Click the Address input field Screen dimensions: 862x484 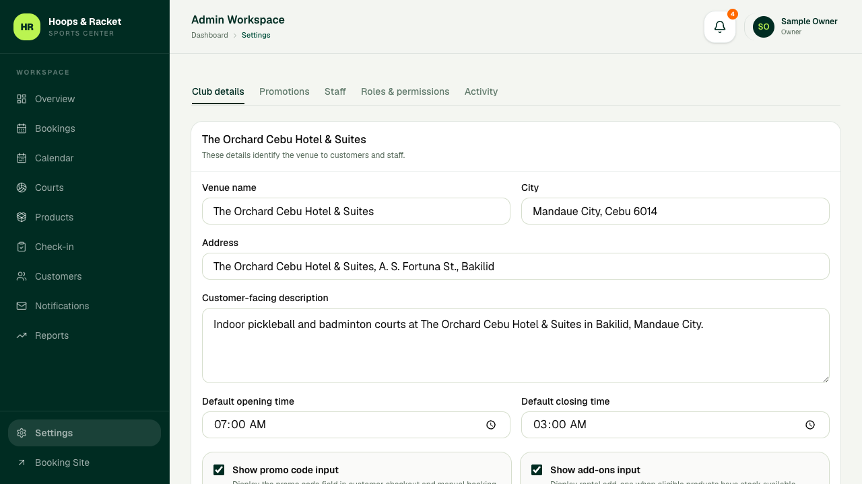pyautogui.click(x=516, y=266)
